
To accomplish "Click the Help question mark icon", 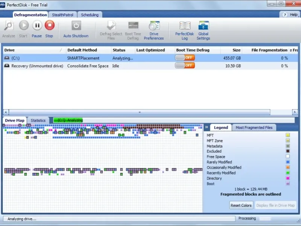I will pyautogui.click(x=285, y=15).
